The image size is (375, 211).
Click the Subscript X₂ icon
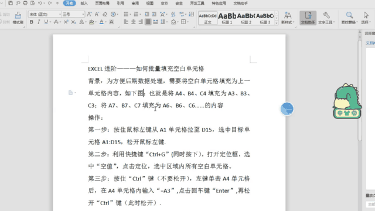click(x=73, y=22)
